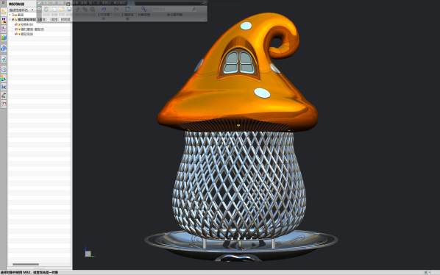Screen dimensions: 440x275
Task: Expand the first folder node in tree
Action: pos(10,15)
